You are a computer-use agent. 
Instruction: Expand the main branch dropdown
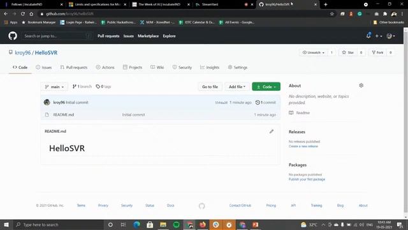point(54,87)
